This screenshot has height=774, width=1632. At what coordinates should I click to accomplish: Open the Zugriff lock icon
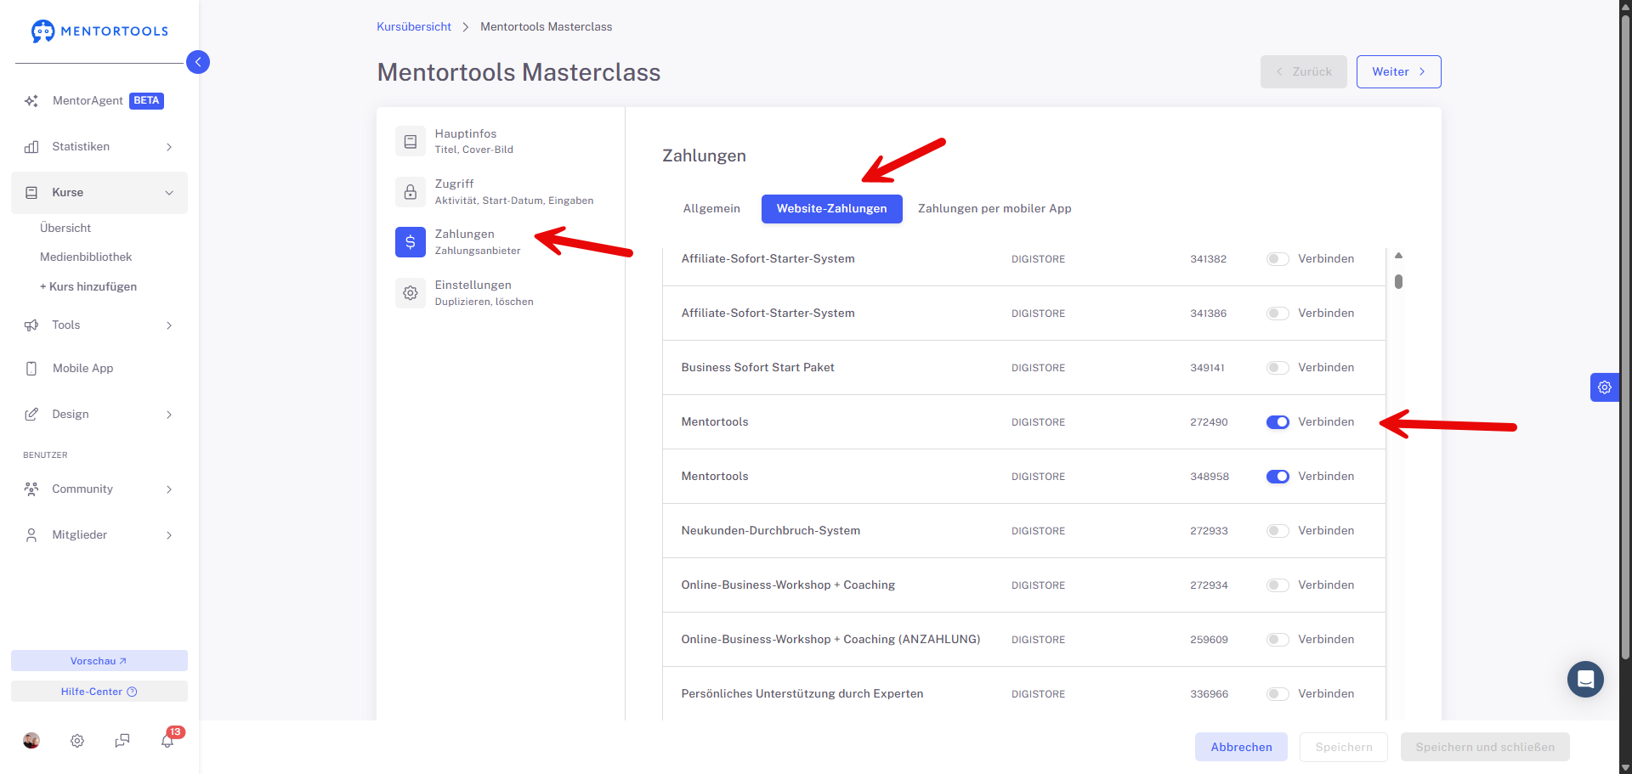(x=411, y=192)
